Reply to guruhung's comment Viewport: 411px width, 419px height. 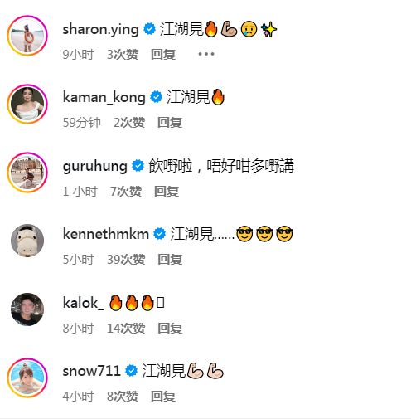tap(167, 191)
